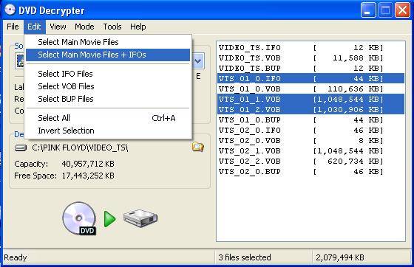Close the DVD Decrypter window
414x267 pixels.
coord(402,10)
